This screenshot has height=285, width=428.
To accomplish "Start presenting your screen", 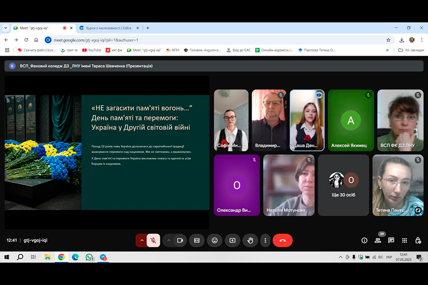I will pos(232,240).
